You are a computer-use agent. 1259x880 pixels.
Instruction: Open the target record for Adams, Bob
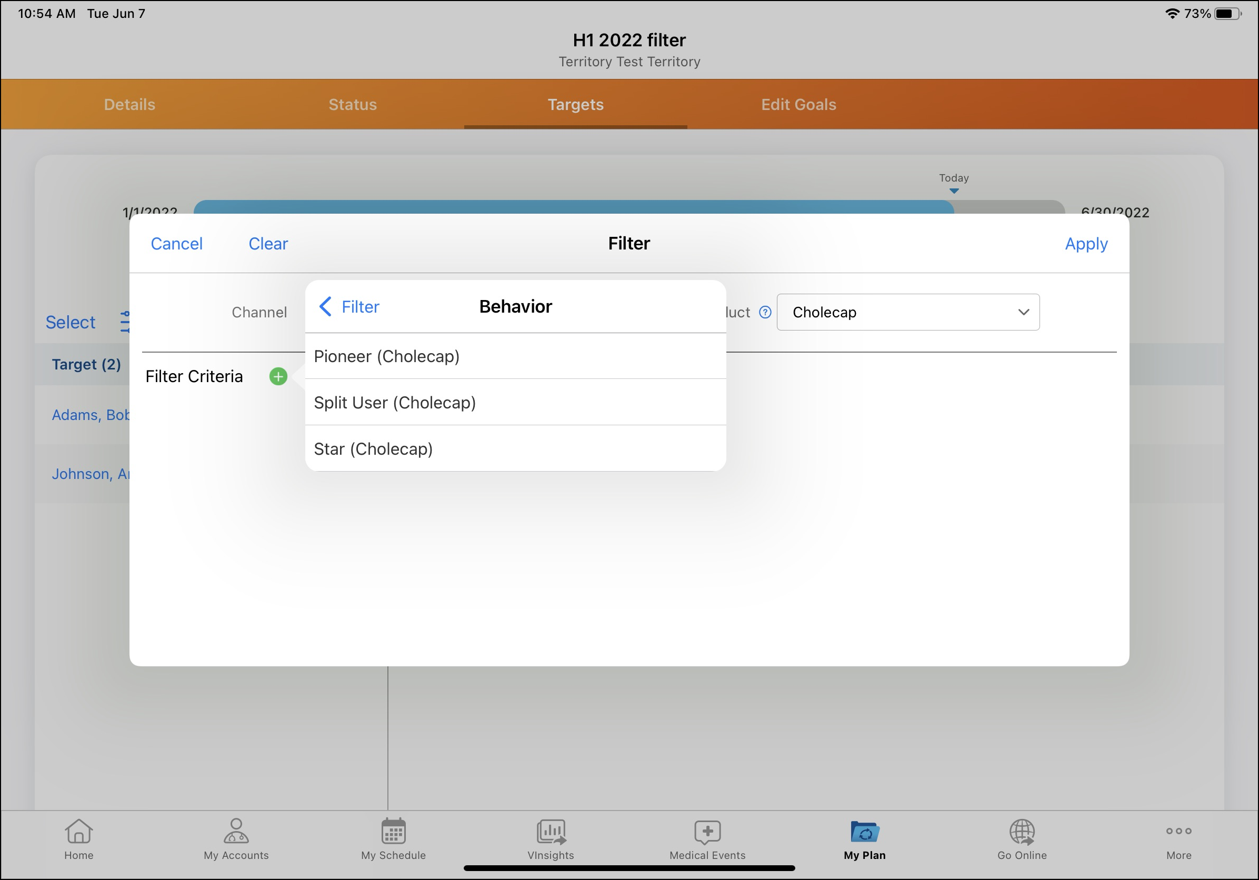91,415
